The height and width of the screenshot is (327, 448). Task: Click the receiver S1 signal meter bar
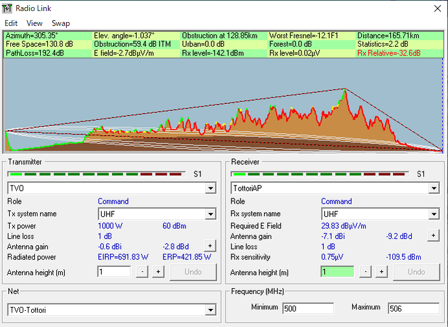tap(320, 174)
